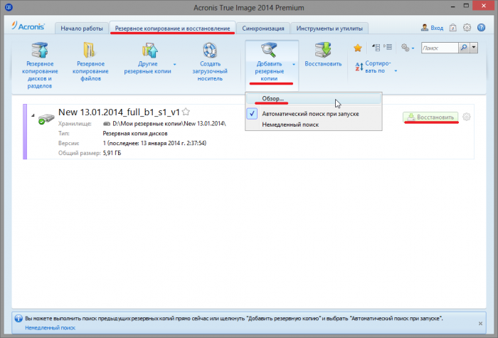Click the backup type text value
This screenshot has height=338, width=498.
pyautogui.click(x=135, y=134)
